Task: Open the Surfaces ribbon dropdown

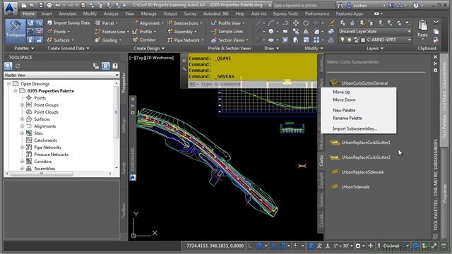Action: 60,40
